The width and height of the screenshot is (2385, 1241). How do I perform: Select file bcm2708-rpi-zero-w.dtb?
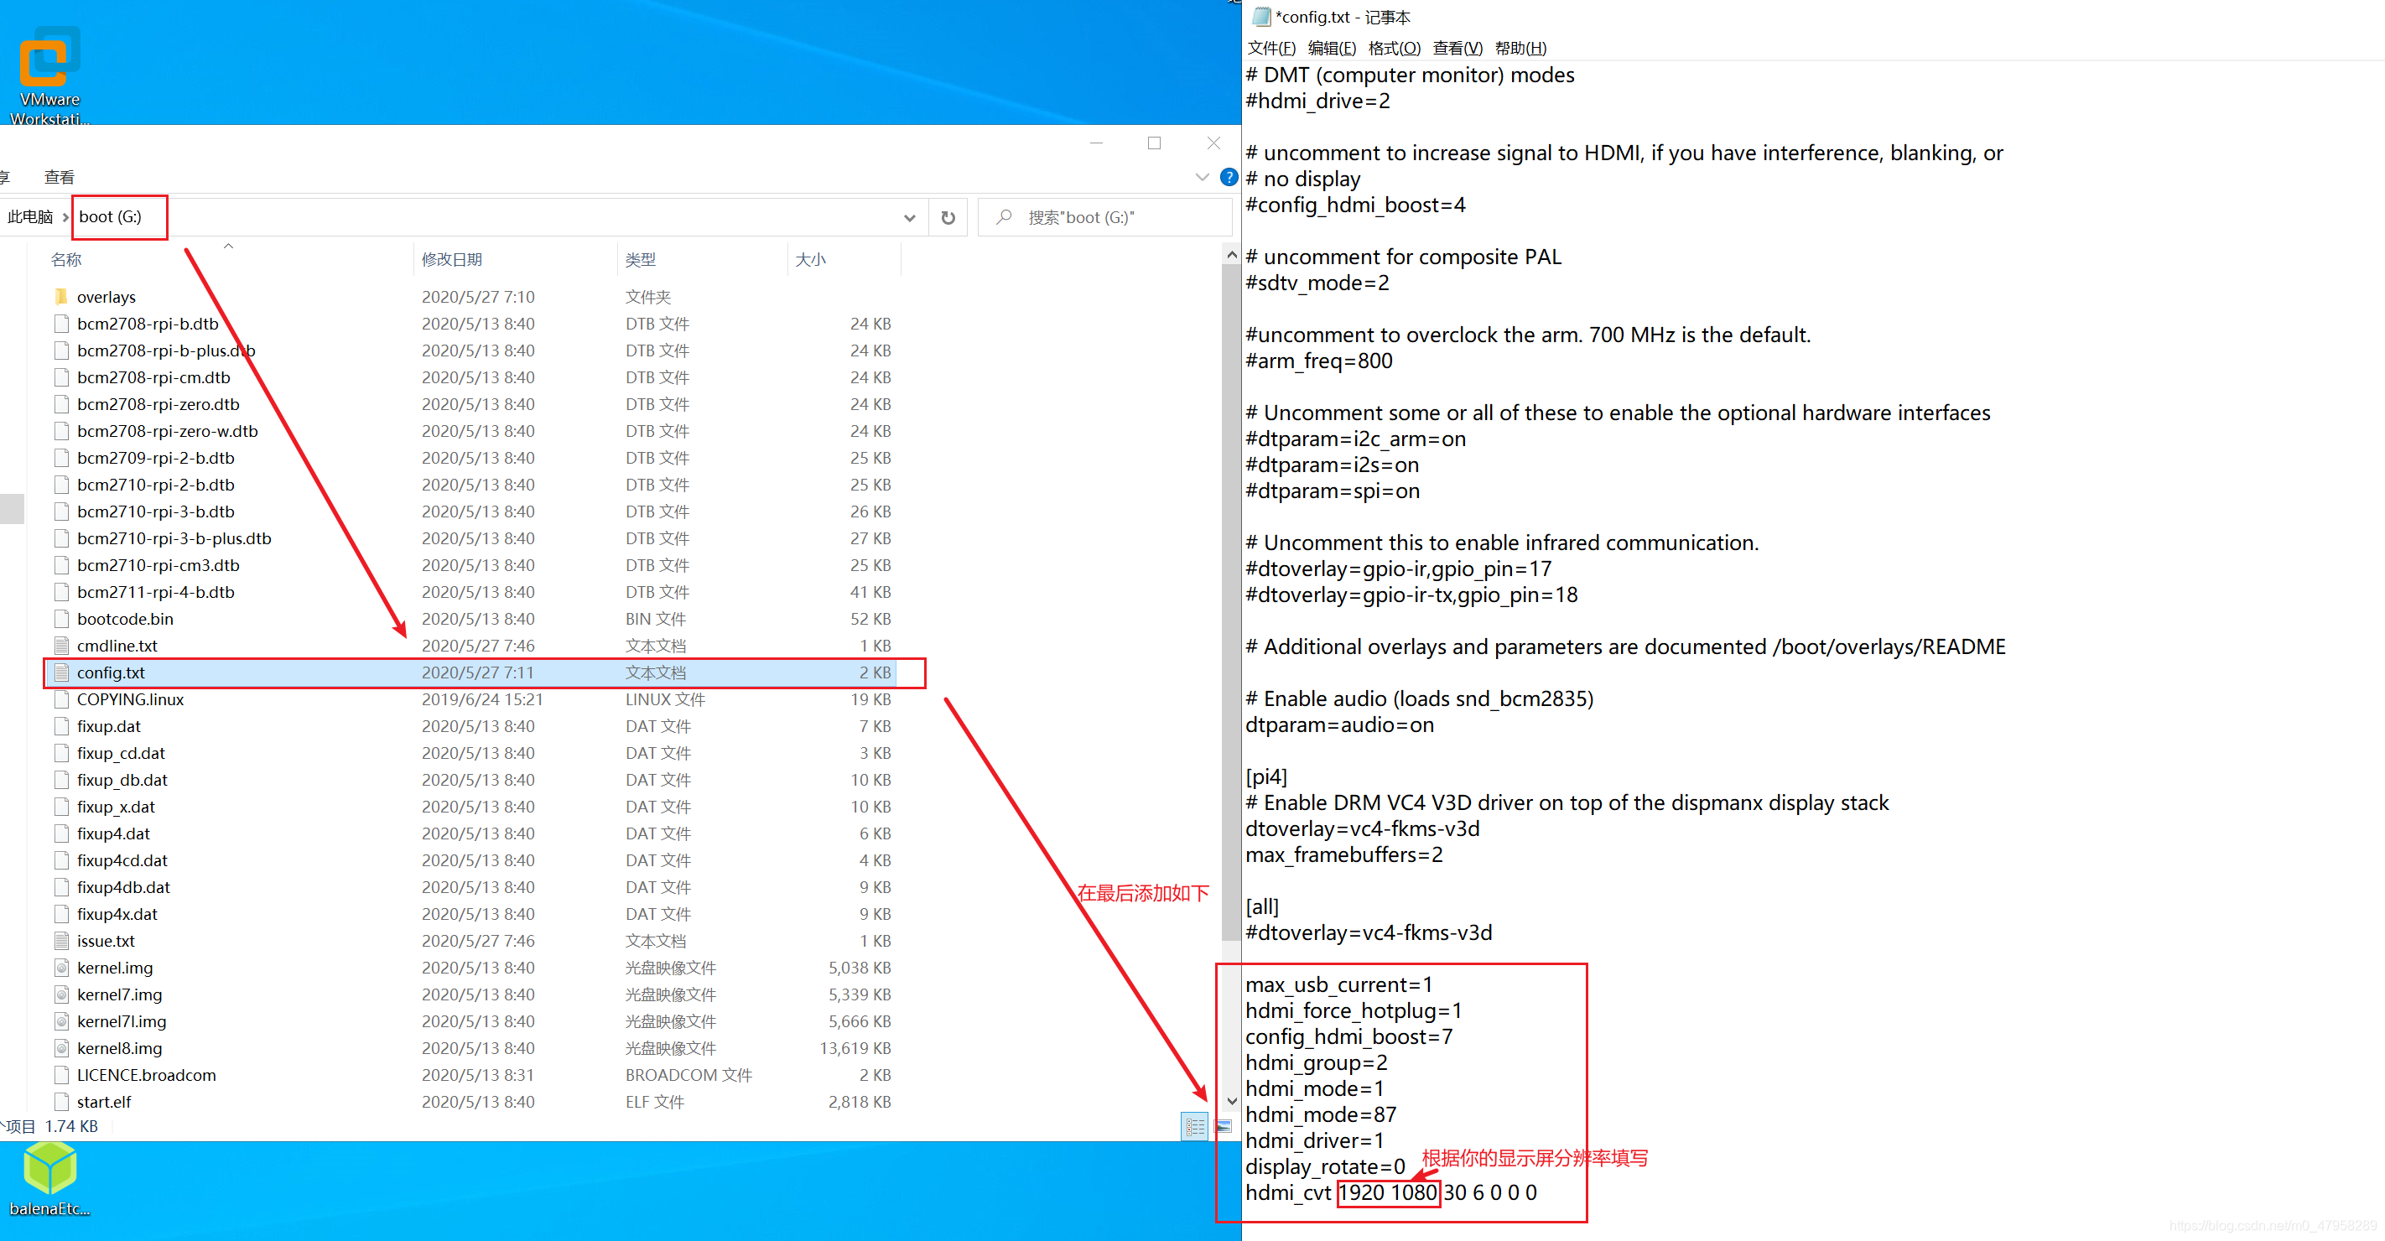168,430
